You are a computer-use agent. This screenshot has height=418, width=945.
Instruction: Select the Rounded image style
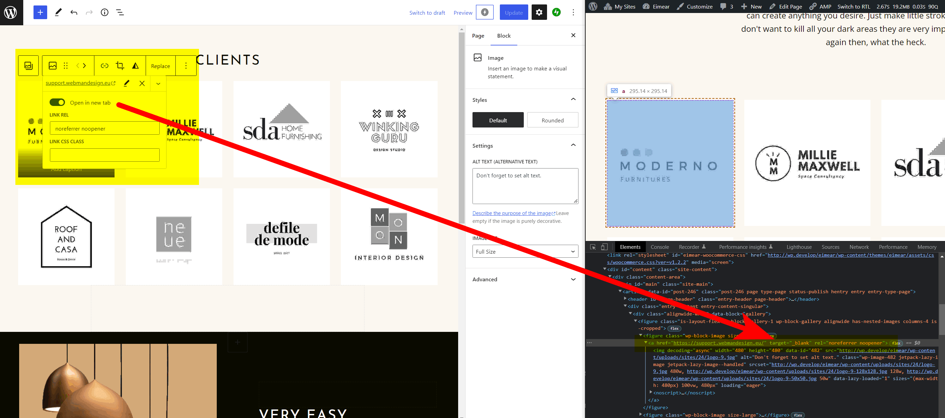pos(552,120)
